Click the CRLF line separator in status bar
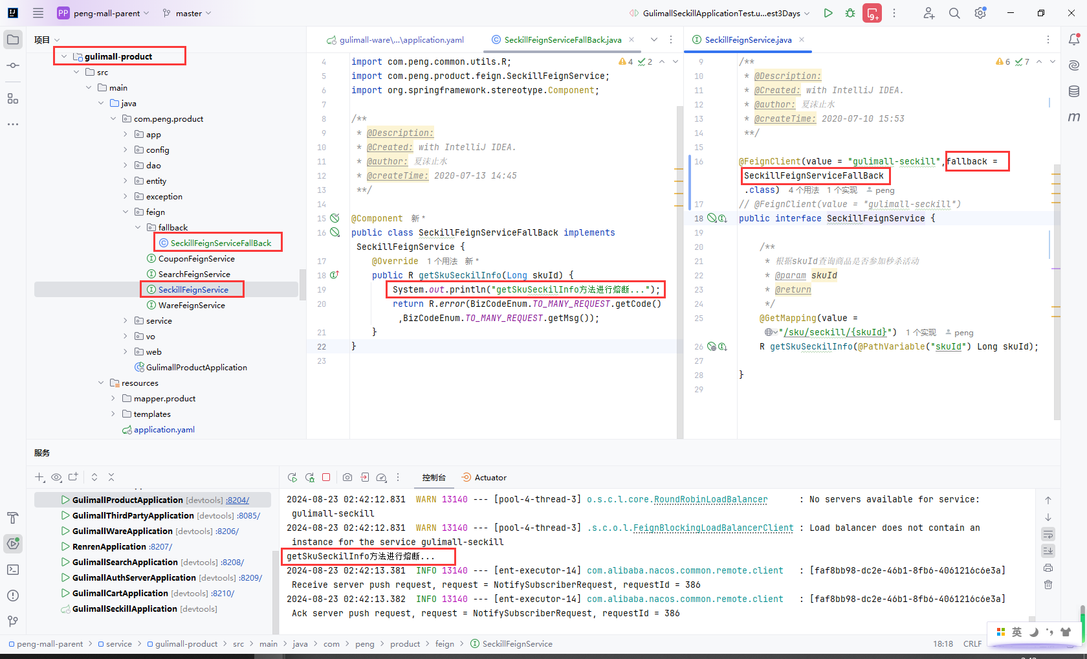The image size is (1087, 659). coord(972,643)
